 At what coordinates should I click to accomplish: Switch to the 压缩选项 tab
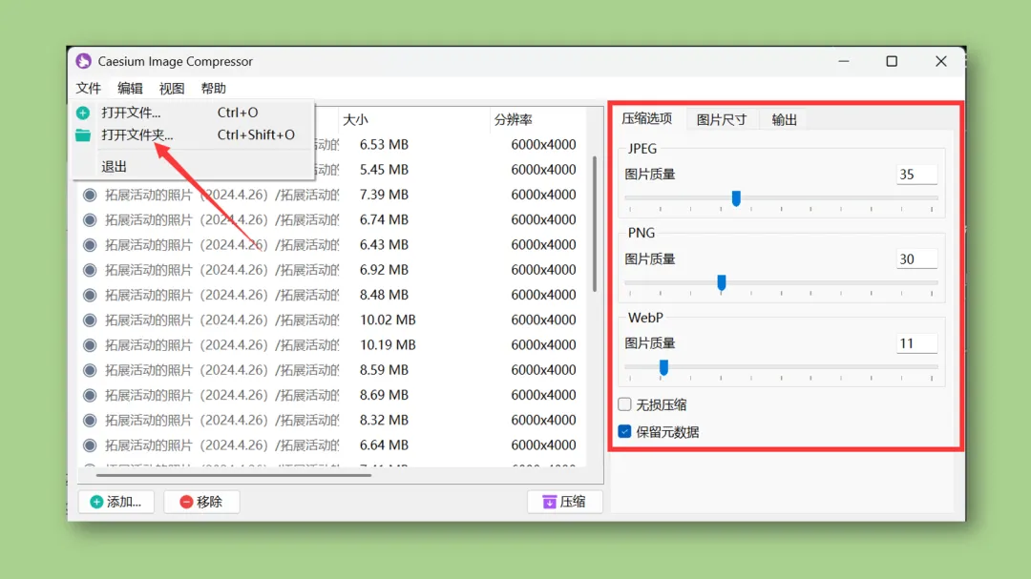pyautogui.click(x=647, y=118)
